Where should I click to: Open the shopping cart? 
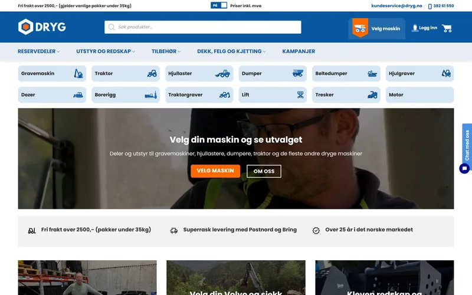point(447,28)
